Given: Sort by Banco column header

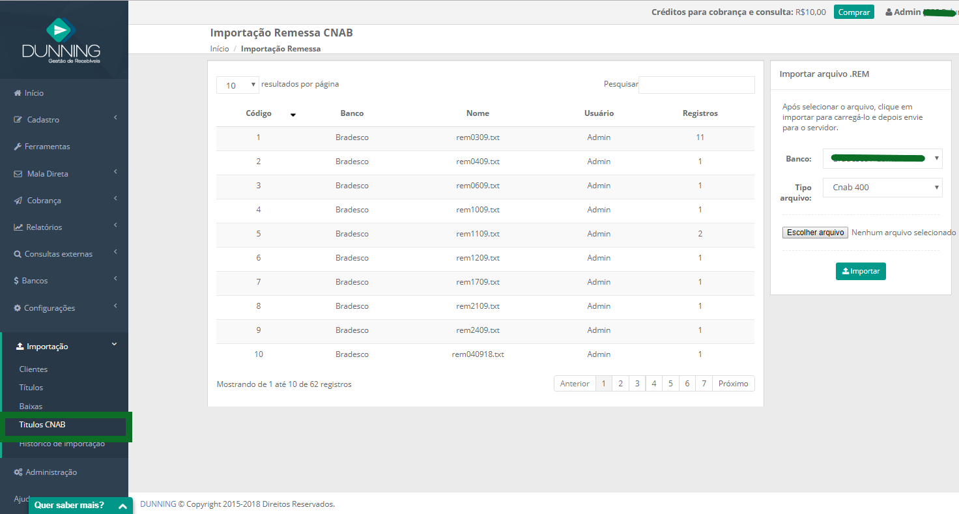Looking at the screenshot, I should click(352, 113).
